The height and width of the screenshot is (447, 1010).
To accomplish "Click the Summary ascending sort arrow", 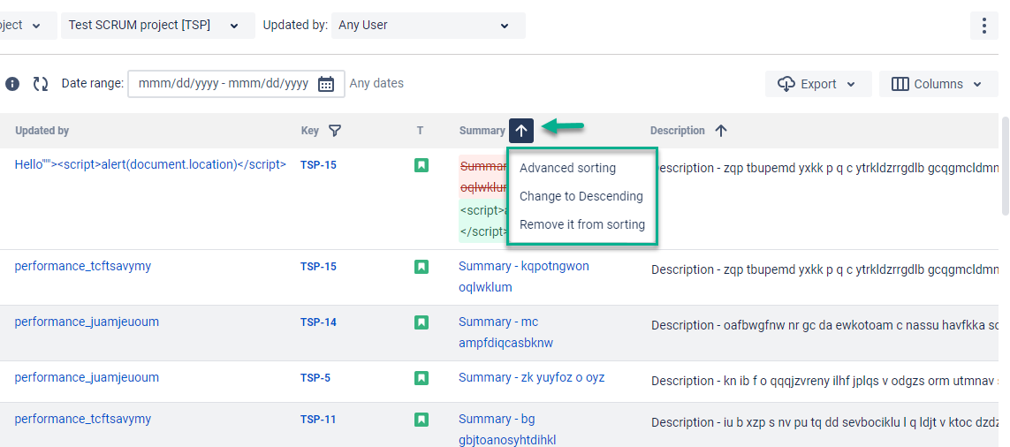I will tap(521, 131).
